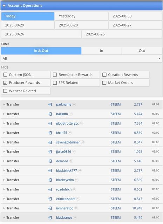Click incoming-transfer icon on parkname row
This screenshot has width=163, height=224.
point(50,105)
